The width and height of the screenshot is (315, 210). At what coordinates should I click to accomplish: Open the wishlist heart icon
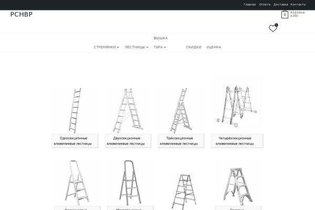[273, 28]
